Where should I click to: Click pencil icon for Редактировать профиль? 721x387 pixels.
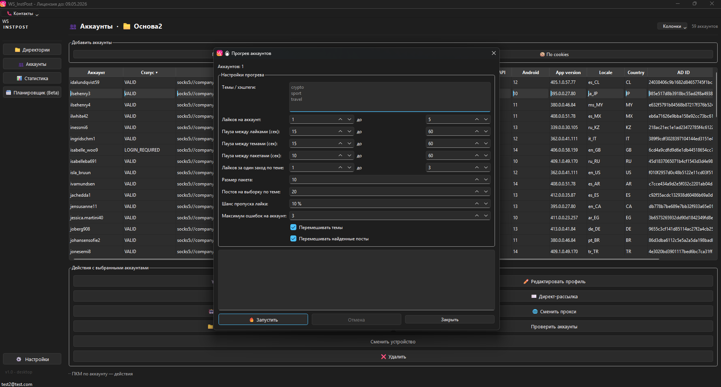[526, 282]
